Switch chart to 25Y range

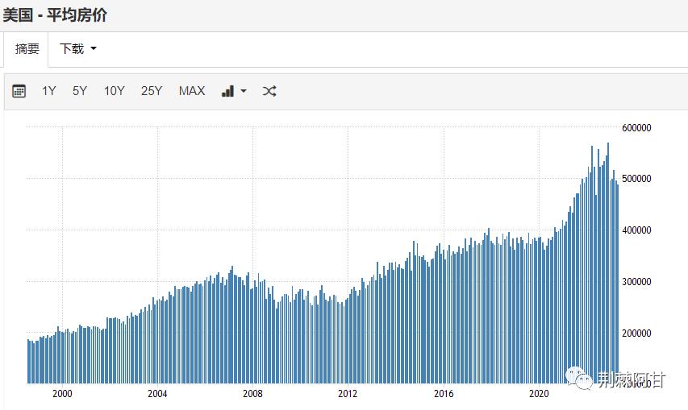(152, 91)
